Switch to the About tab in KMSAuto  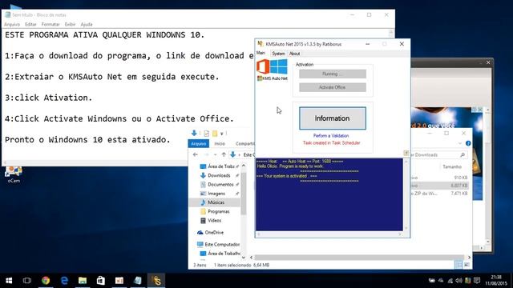point(294,54)
